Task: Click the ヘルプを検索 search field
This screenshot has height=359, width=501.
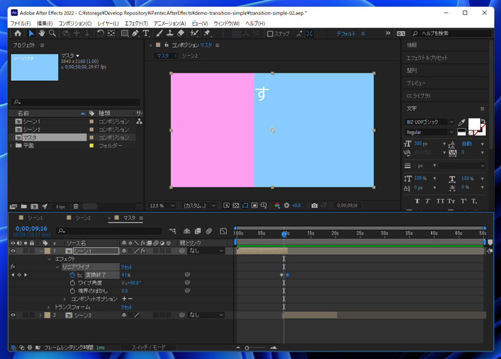Action: [451, 33]
